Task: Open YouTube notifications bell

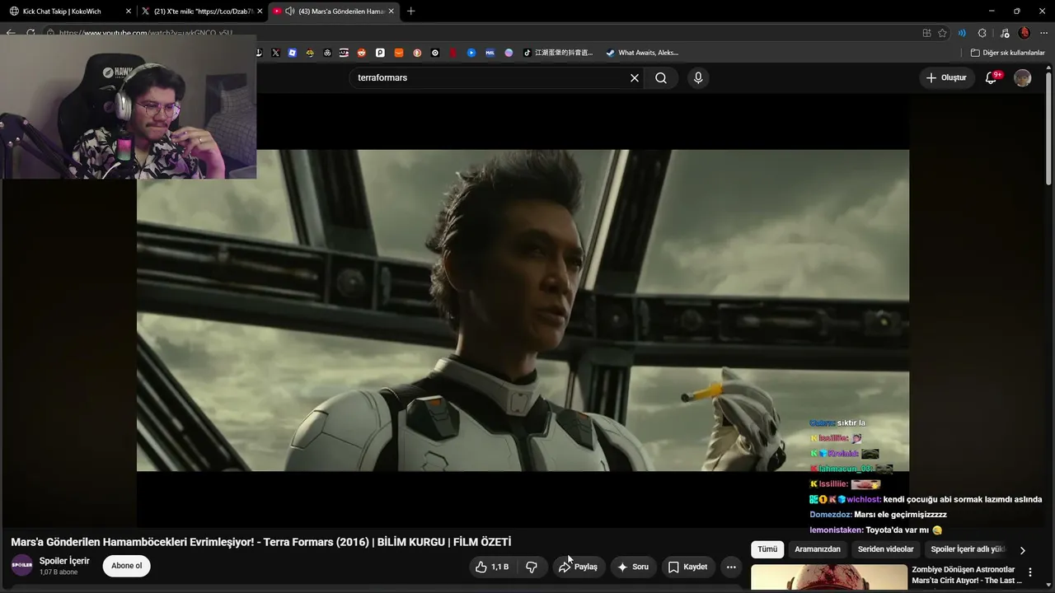Action: click(x=992, y=77)
